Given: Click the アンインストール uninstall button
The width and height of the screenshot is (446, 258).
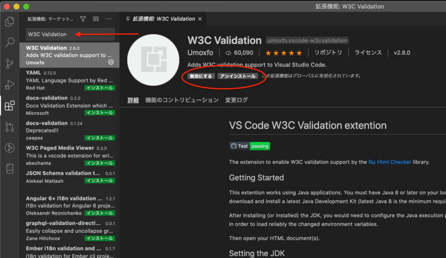Looking at the screenshot, I should pyautogui.click(x=238, y=76).
